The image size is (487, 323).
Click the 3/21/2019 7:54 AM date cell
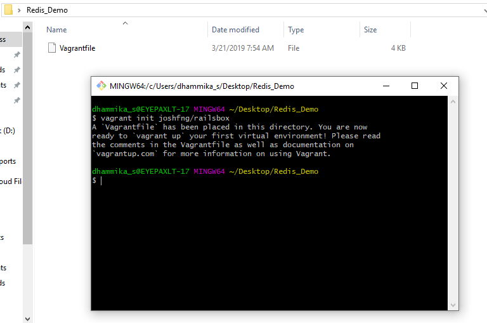click(x=243, y=48)
